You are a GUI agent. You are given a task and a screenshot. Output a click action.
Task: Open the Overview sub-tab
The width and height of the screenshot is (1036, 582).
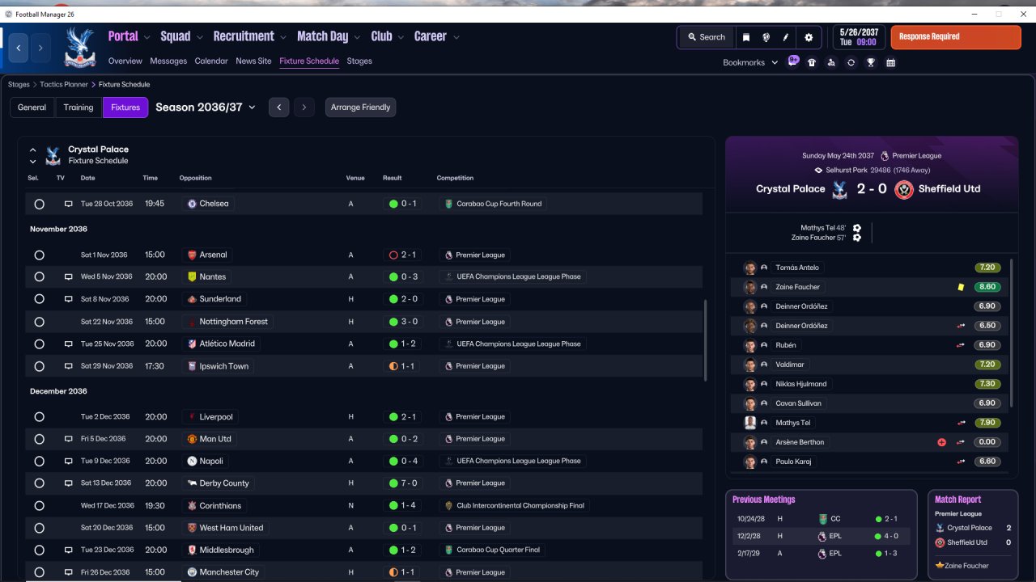coord(125,61)
